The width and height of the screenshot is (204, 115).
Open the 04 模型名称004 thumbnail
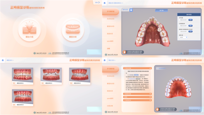tap(23, 98)
